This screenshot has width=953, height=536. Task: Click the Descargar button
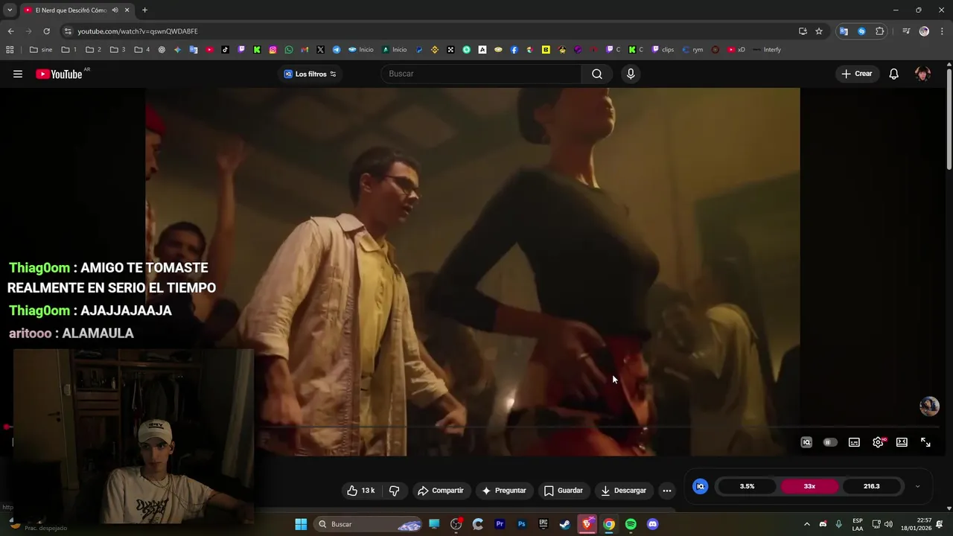[x=624, y=491]
